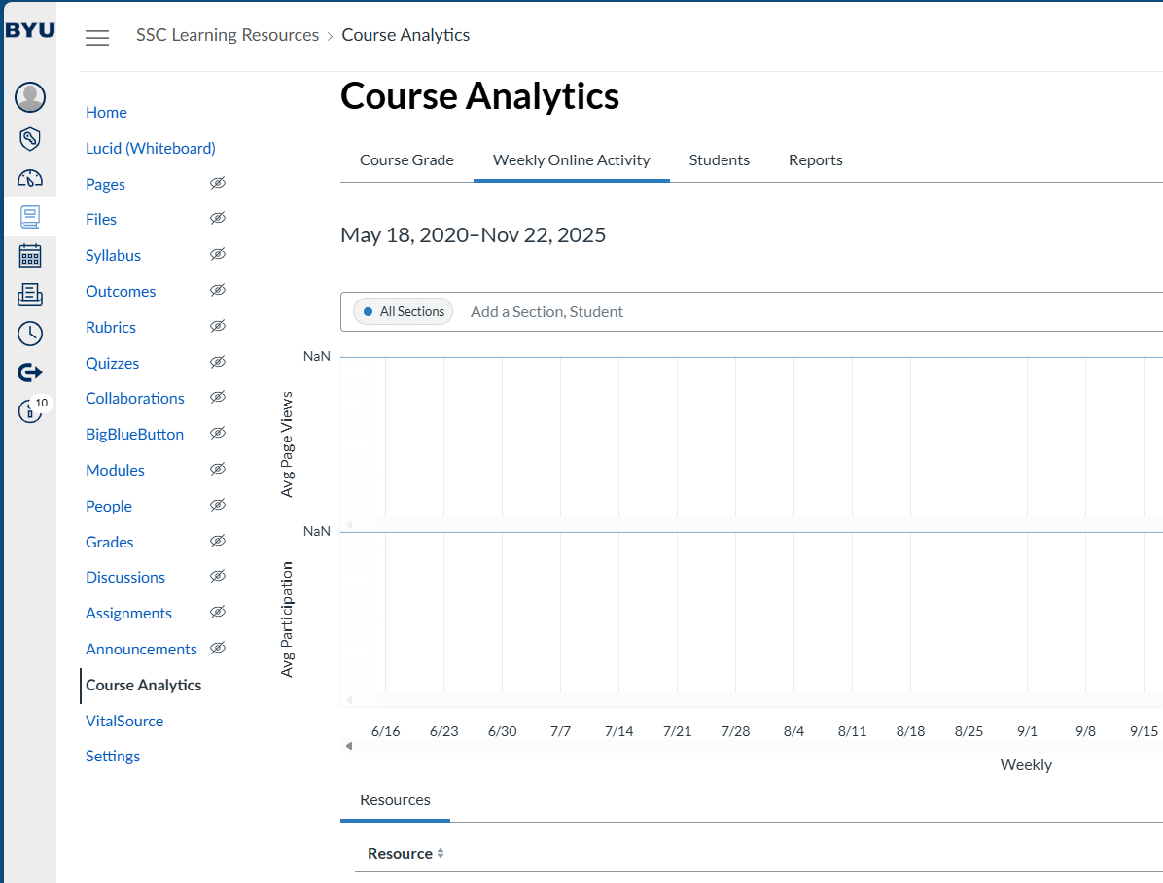Image resolution: width=1163 pixels, height=883 pixels.
Task: Click the date range May 18, 2020–Nov 22, 2025
Action: (x=474, y=235)
